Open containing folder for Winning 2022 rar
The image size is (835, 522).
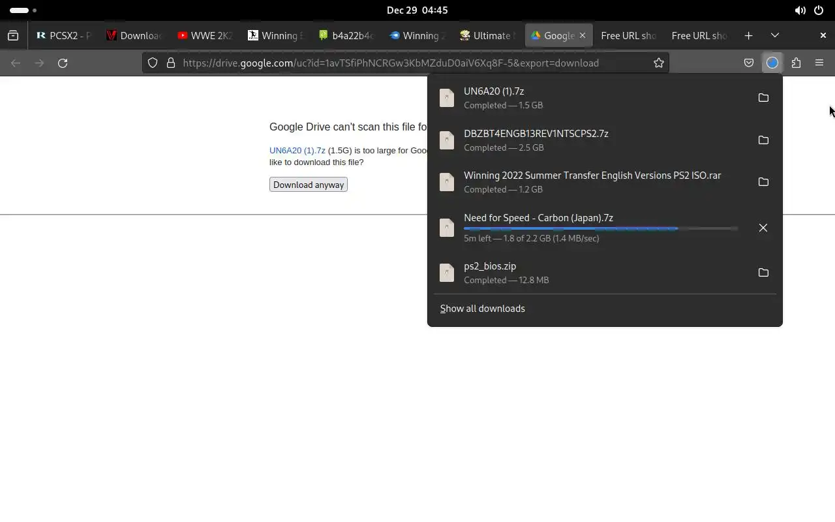click(x=763, y=182)
